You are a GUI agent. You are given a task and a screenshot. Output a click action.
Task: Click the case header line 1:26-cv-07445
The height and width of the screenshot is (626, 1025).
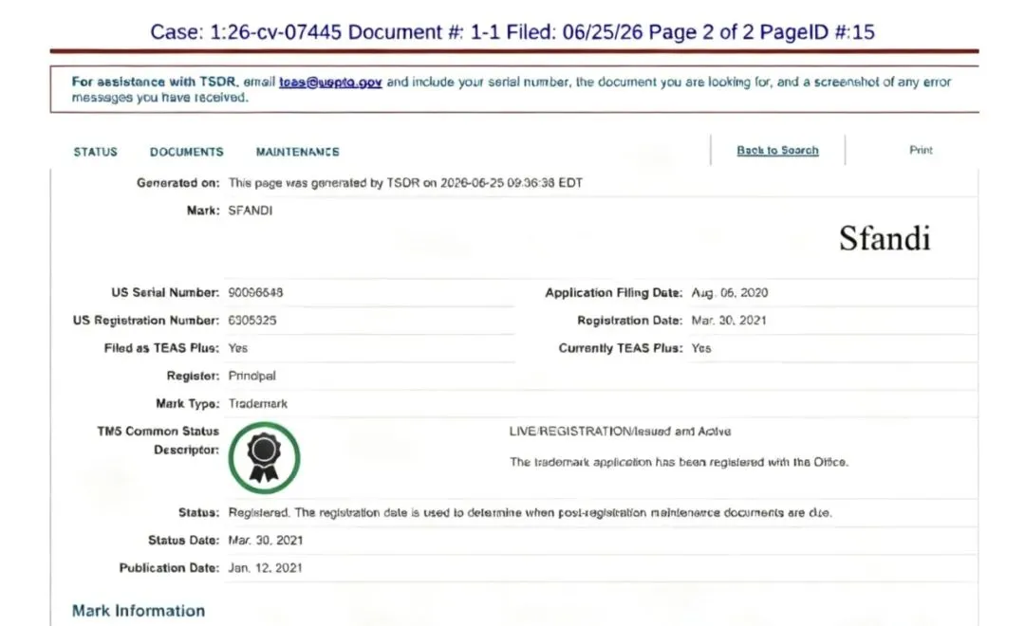pyautogui.click(x=512, y=32)
